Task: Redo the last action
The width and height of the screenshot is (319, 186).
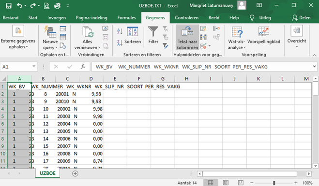Action: click(33, 6)
